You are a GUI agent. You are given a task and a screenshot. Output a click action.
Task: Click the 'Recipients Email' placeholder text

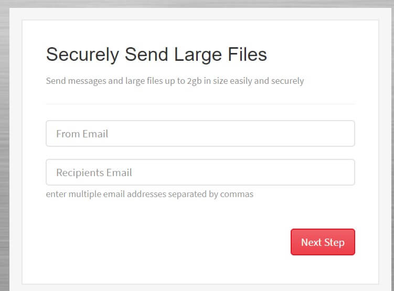[x=94, y=173]
